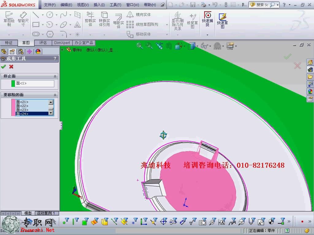Expand the 零件8 tree node
Viewport: 314px width, 235px height.
coord(62,50)
